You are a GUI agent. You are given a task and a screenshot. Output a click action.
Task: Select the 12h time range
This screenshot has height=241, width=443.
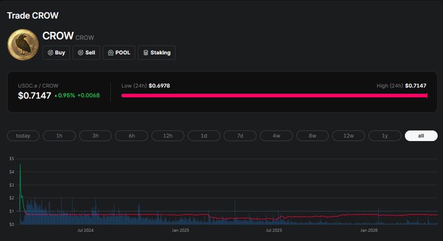(x=168, y=136)
